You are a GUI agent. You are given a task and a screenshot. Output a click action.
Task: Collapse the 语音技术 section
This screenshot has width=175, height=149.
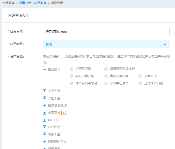pos(45,69)
